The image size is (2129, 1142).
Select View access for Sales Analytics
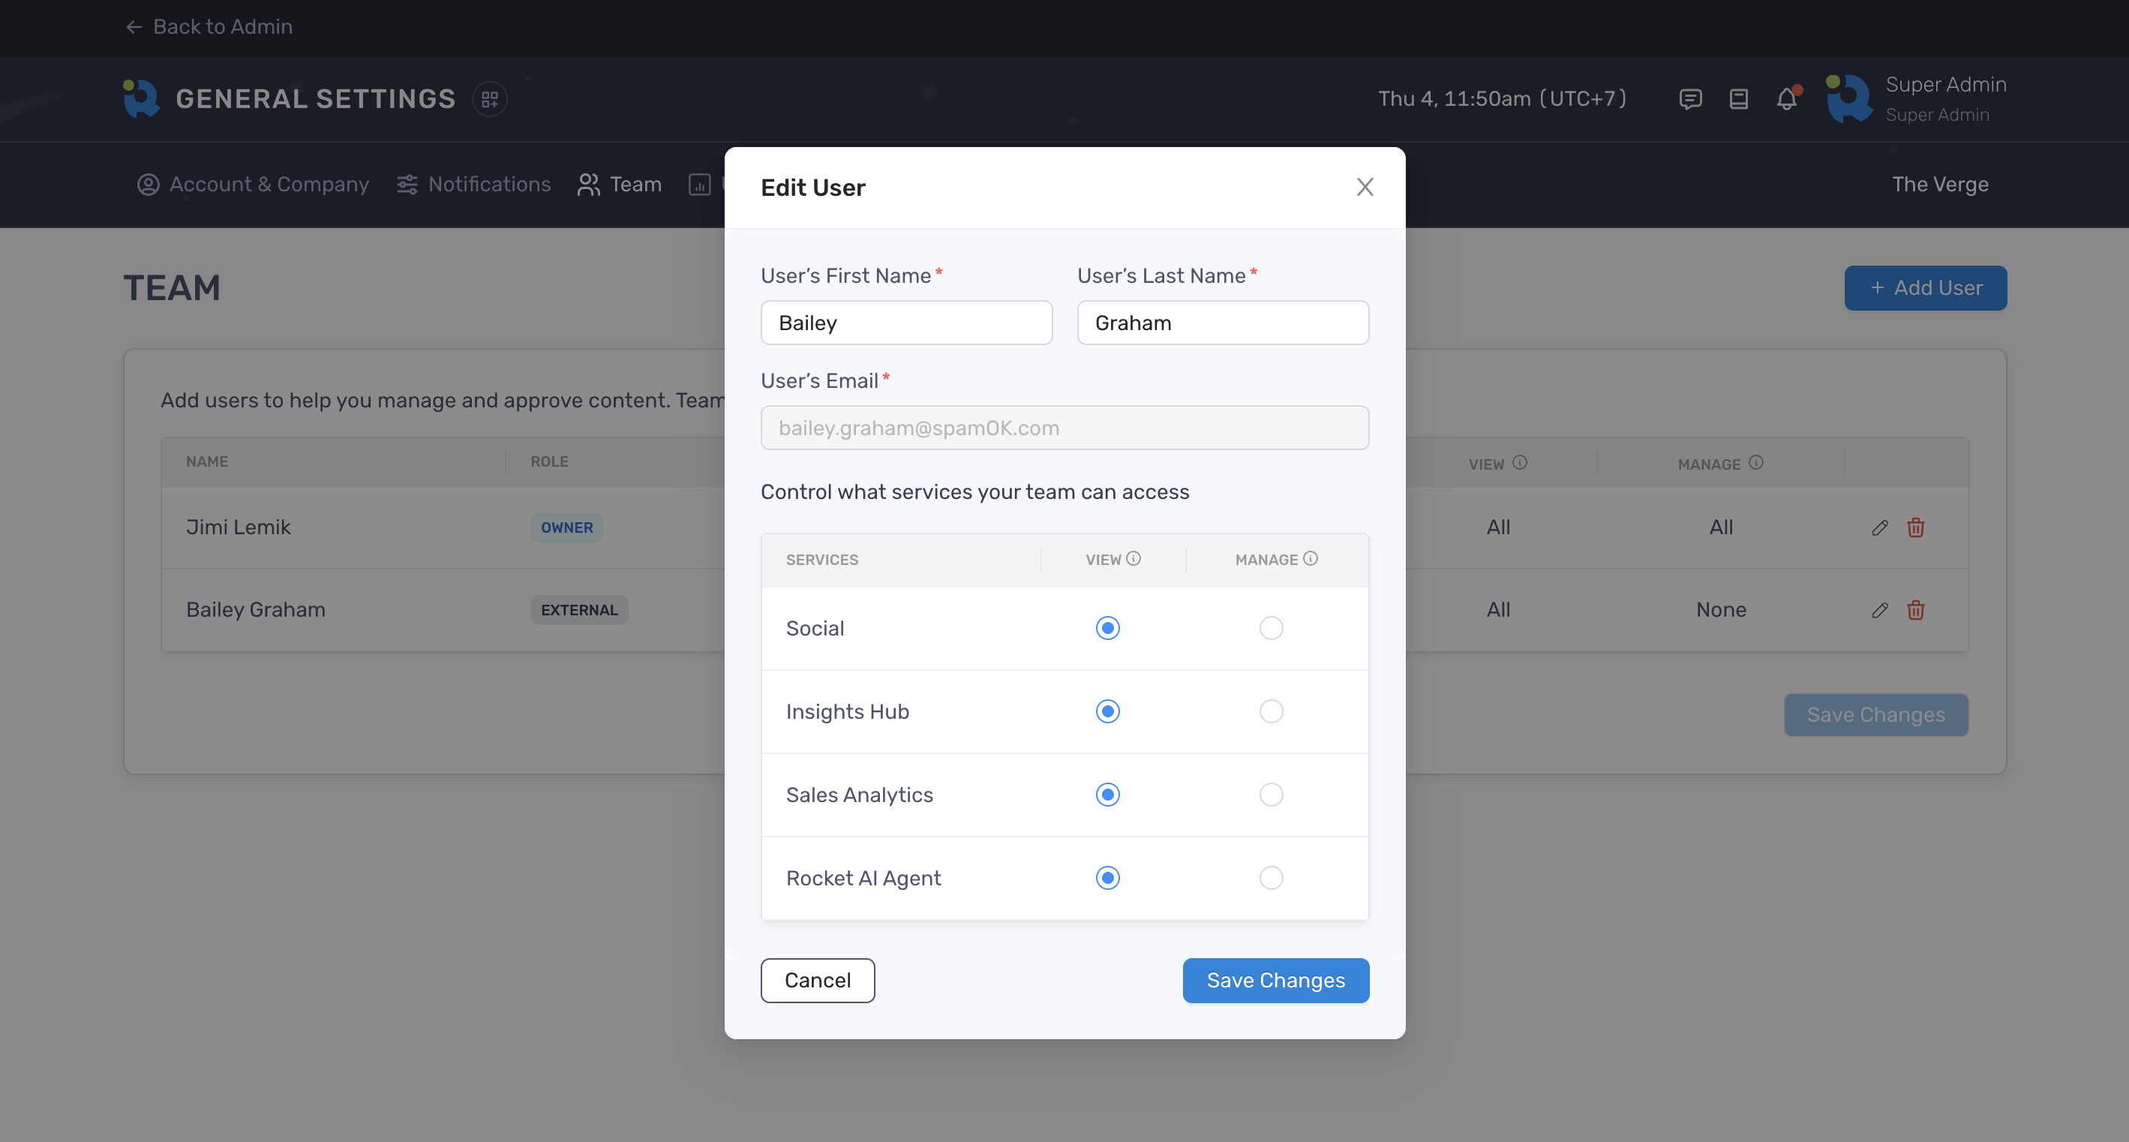[1107, 795]
